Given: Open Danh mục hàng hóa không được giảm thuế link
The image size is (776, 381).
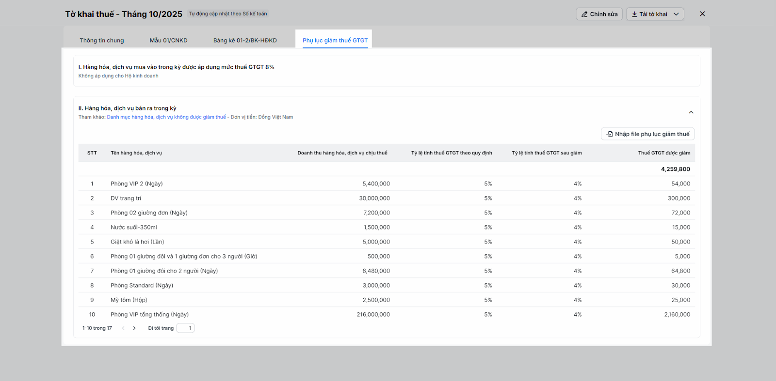Looking at the screenshot, I should (x=166, y=117).
